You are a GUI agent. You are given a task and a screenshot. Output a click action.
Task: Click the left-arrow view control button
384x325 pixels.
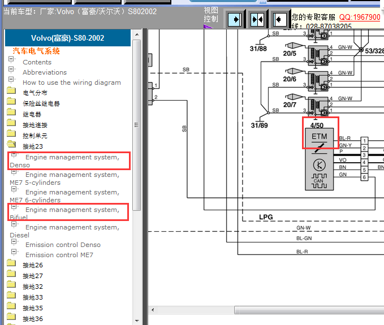(280, 19)
